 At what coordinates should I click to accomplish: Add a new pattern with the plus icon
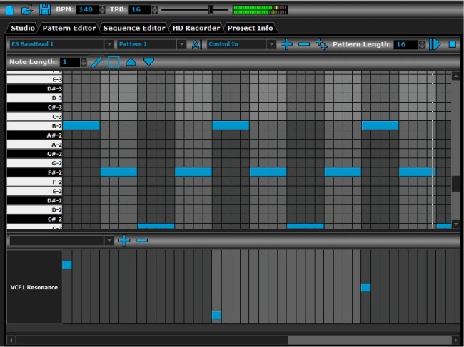coord(286,45)
